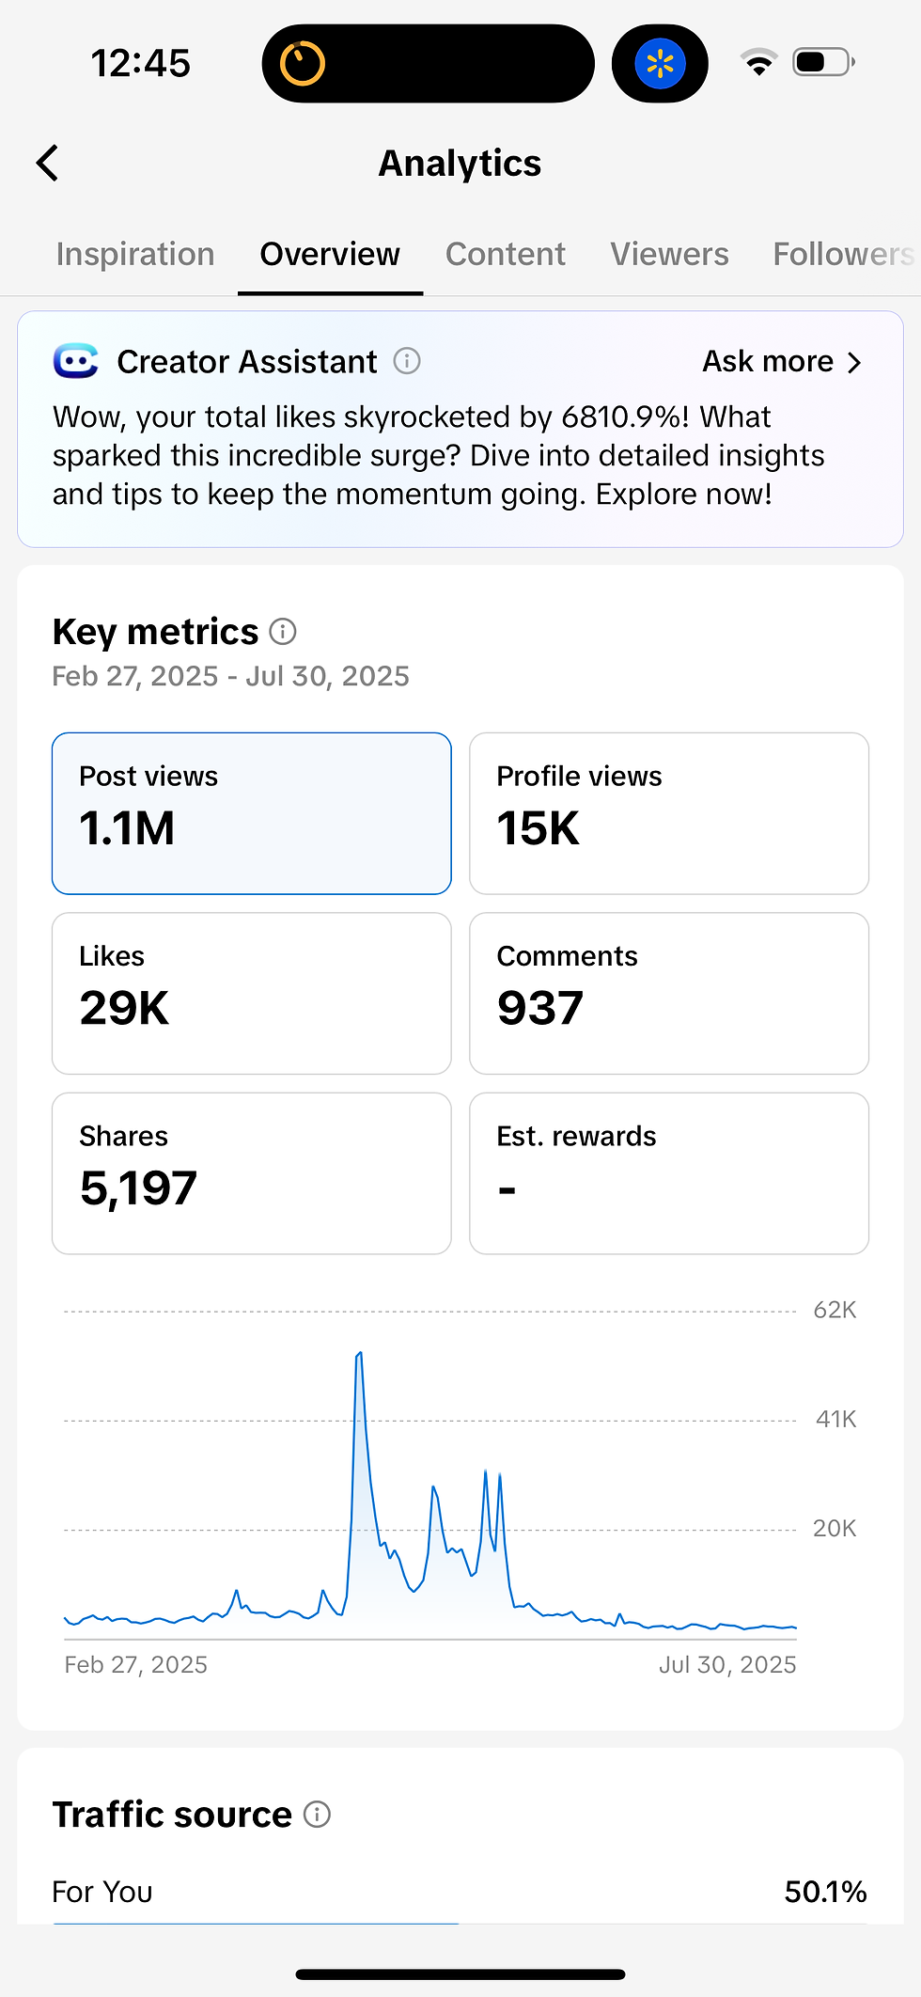The height and width of the screenshot is (1997, 921).
Task: Tap the battery status icon
Action: [x=823, y=63]
